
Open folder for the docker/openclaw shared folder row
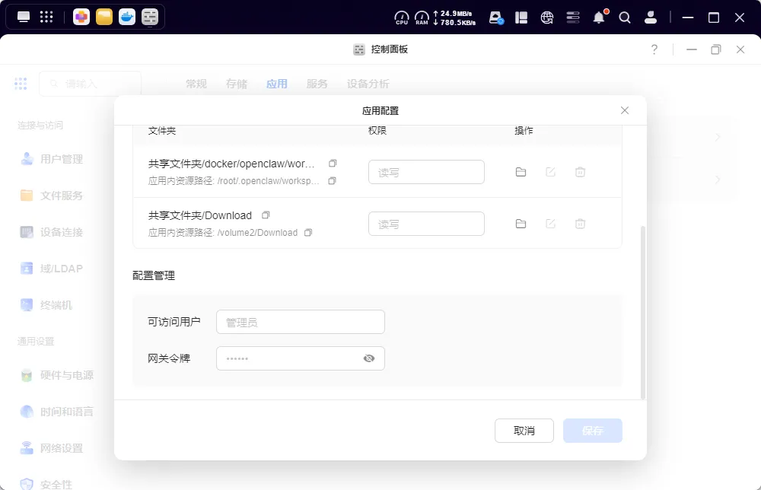[x=521, y=172]
